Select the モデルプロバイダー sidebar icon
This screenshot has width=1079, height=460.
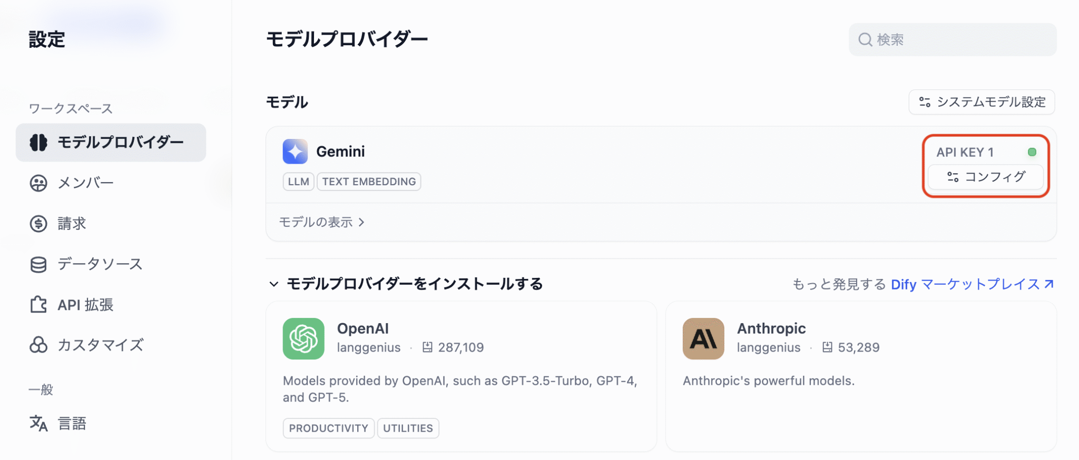tap(38, 142)
